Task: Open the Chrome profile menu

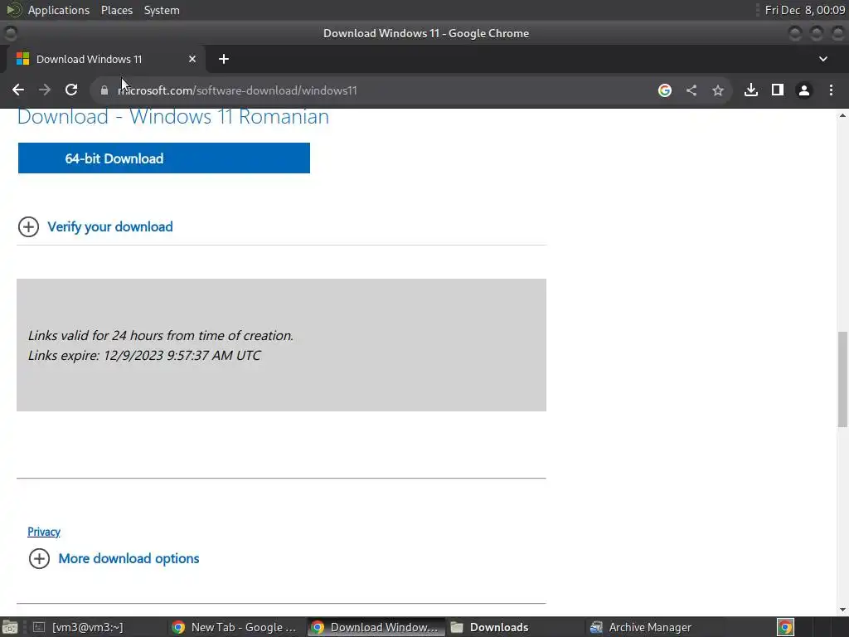Action: [x=804, y=90]
